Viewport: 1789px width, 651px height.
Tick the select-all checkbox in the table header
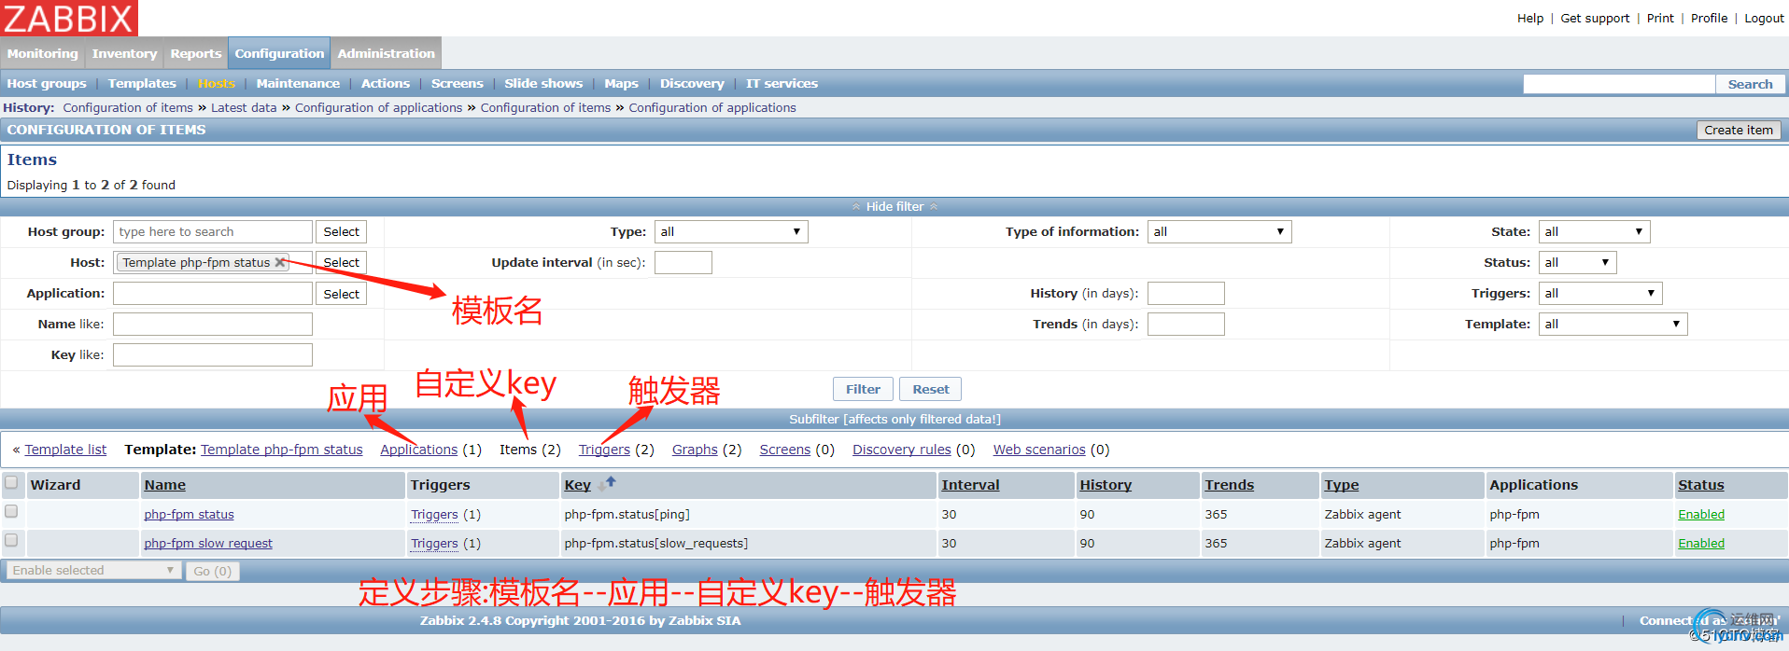click(x=11, y=483)
